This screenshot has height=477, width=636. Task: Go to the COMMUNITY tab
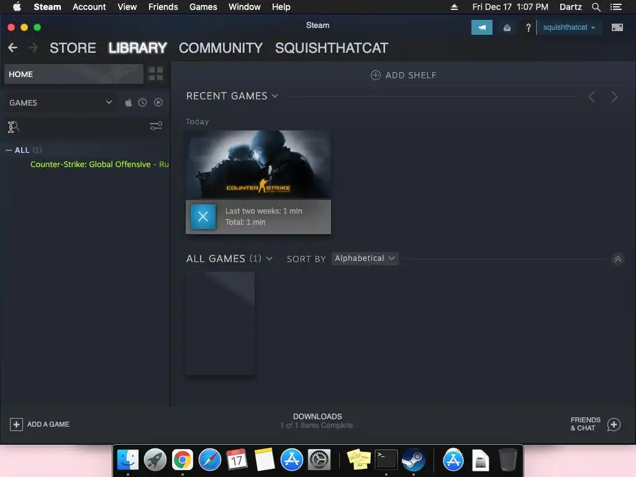click(220, 48)
